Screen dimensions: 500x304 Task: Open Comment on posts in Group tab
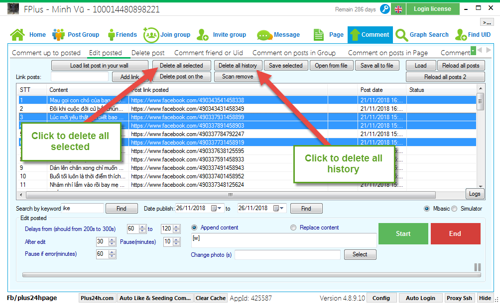tap(294, 53)
